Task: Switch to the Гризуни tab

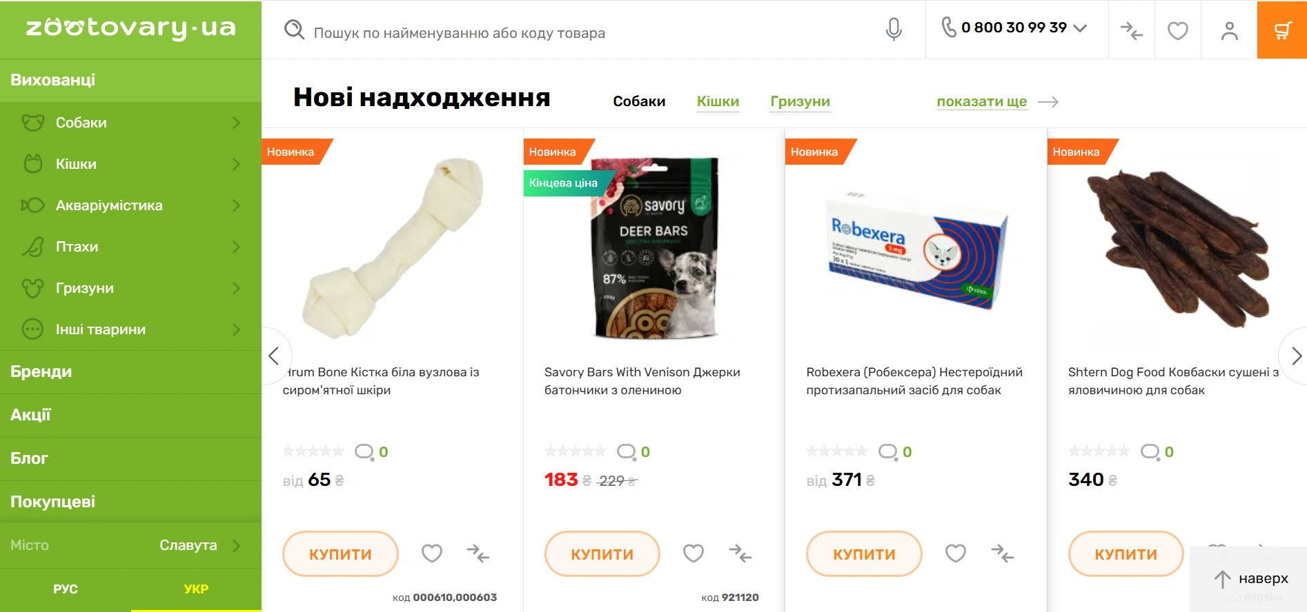Action: tap(800, 101)
